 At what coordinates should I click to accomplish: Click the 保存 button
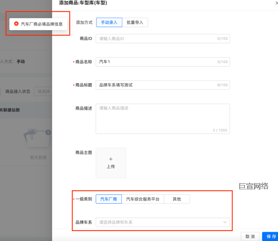tap(271, 237)
